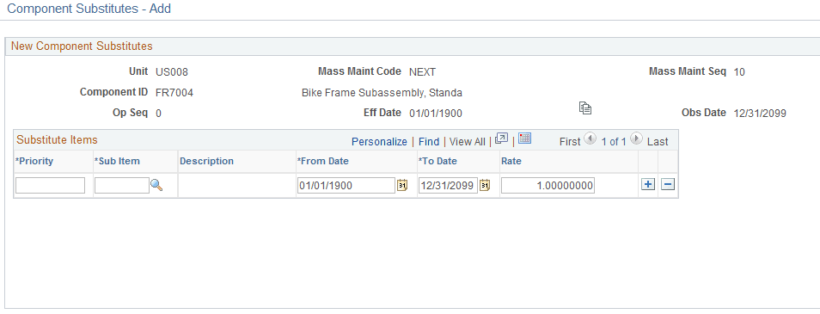Screen dimensions: 820x314
Task: Sort by the Rate column header
Action: click(511, 161)
